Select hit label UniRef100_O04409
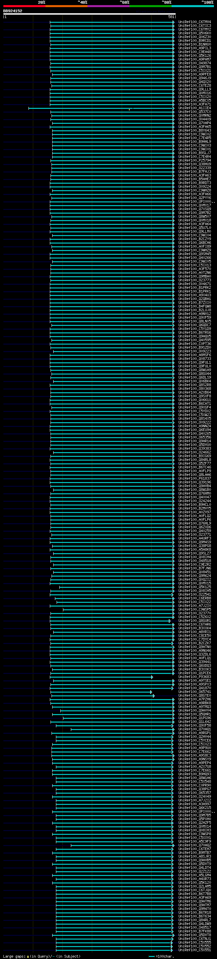Viewport: 217px width, 959px height. coord(195,119)
